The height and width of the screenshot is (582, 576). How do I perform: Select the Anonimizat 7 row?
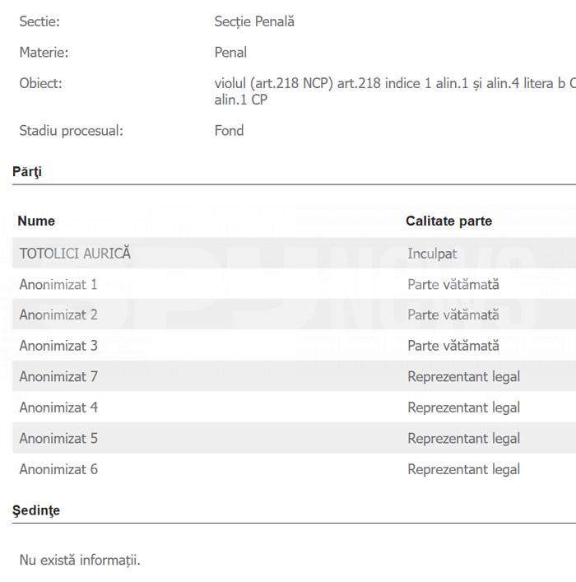tap(294, 376)
